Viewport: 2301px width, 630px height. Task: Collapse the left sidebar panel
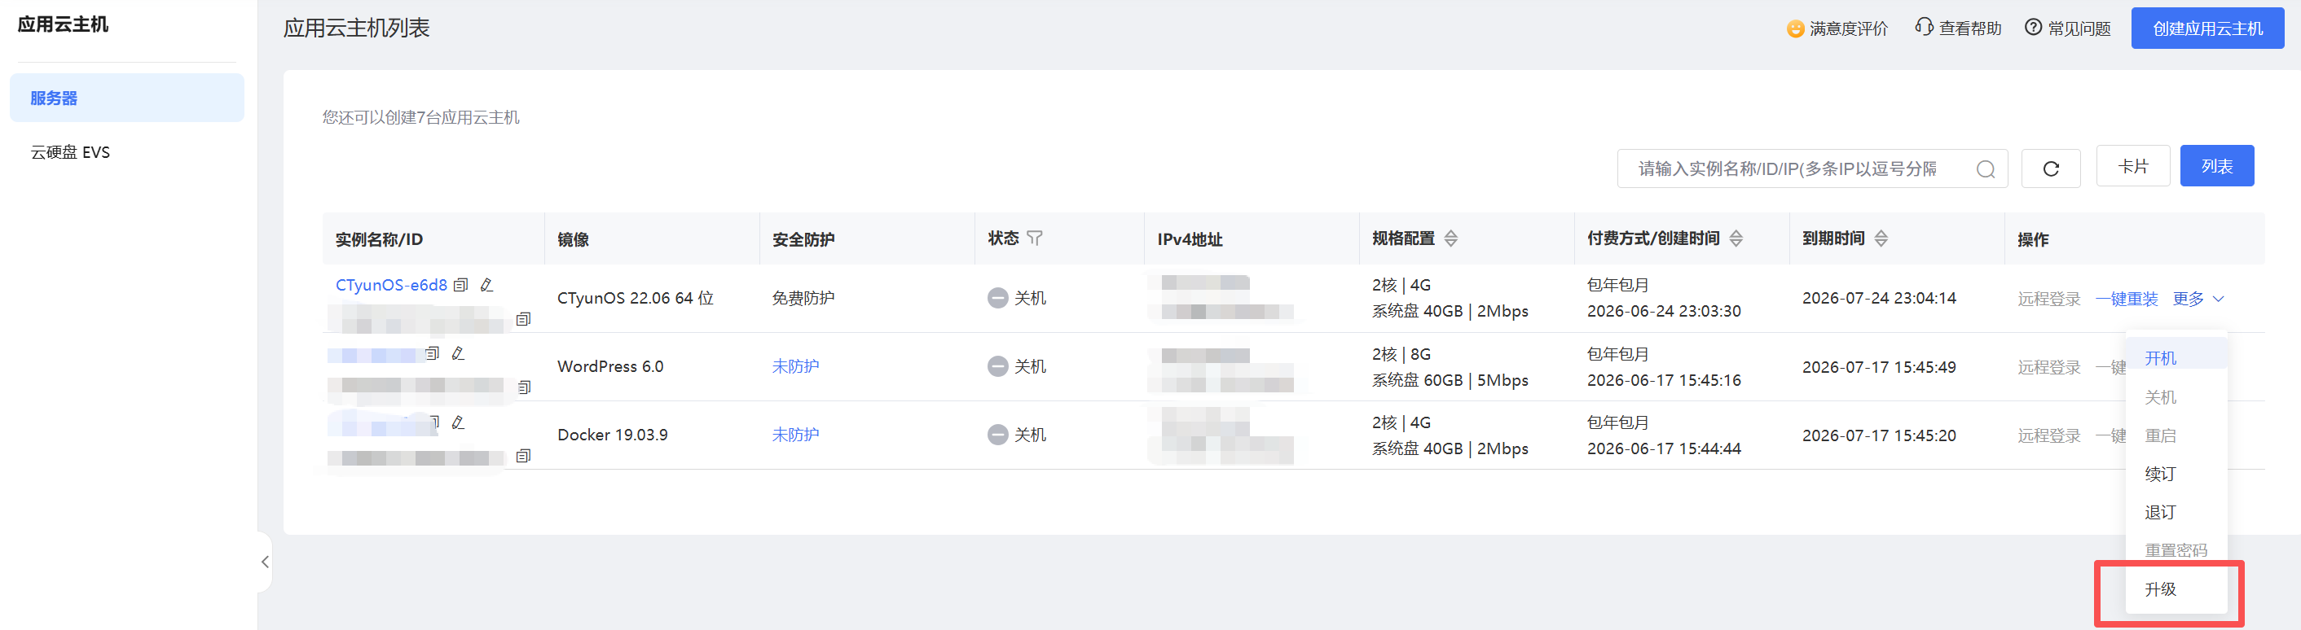(264, 562)
